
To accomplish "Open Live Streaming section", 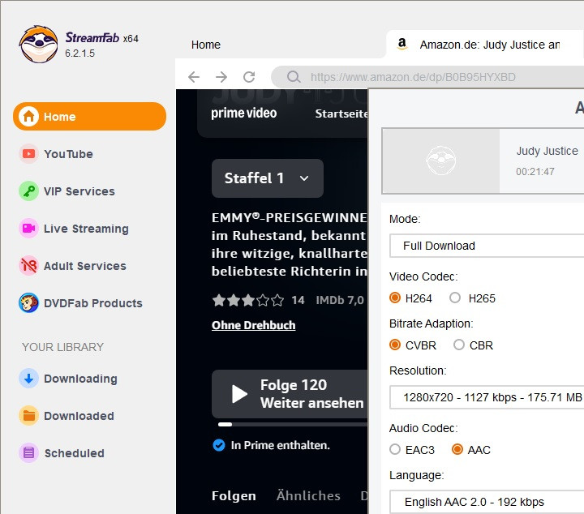I will [x=85, y=229].
